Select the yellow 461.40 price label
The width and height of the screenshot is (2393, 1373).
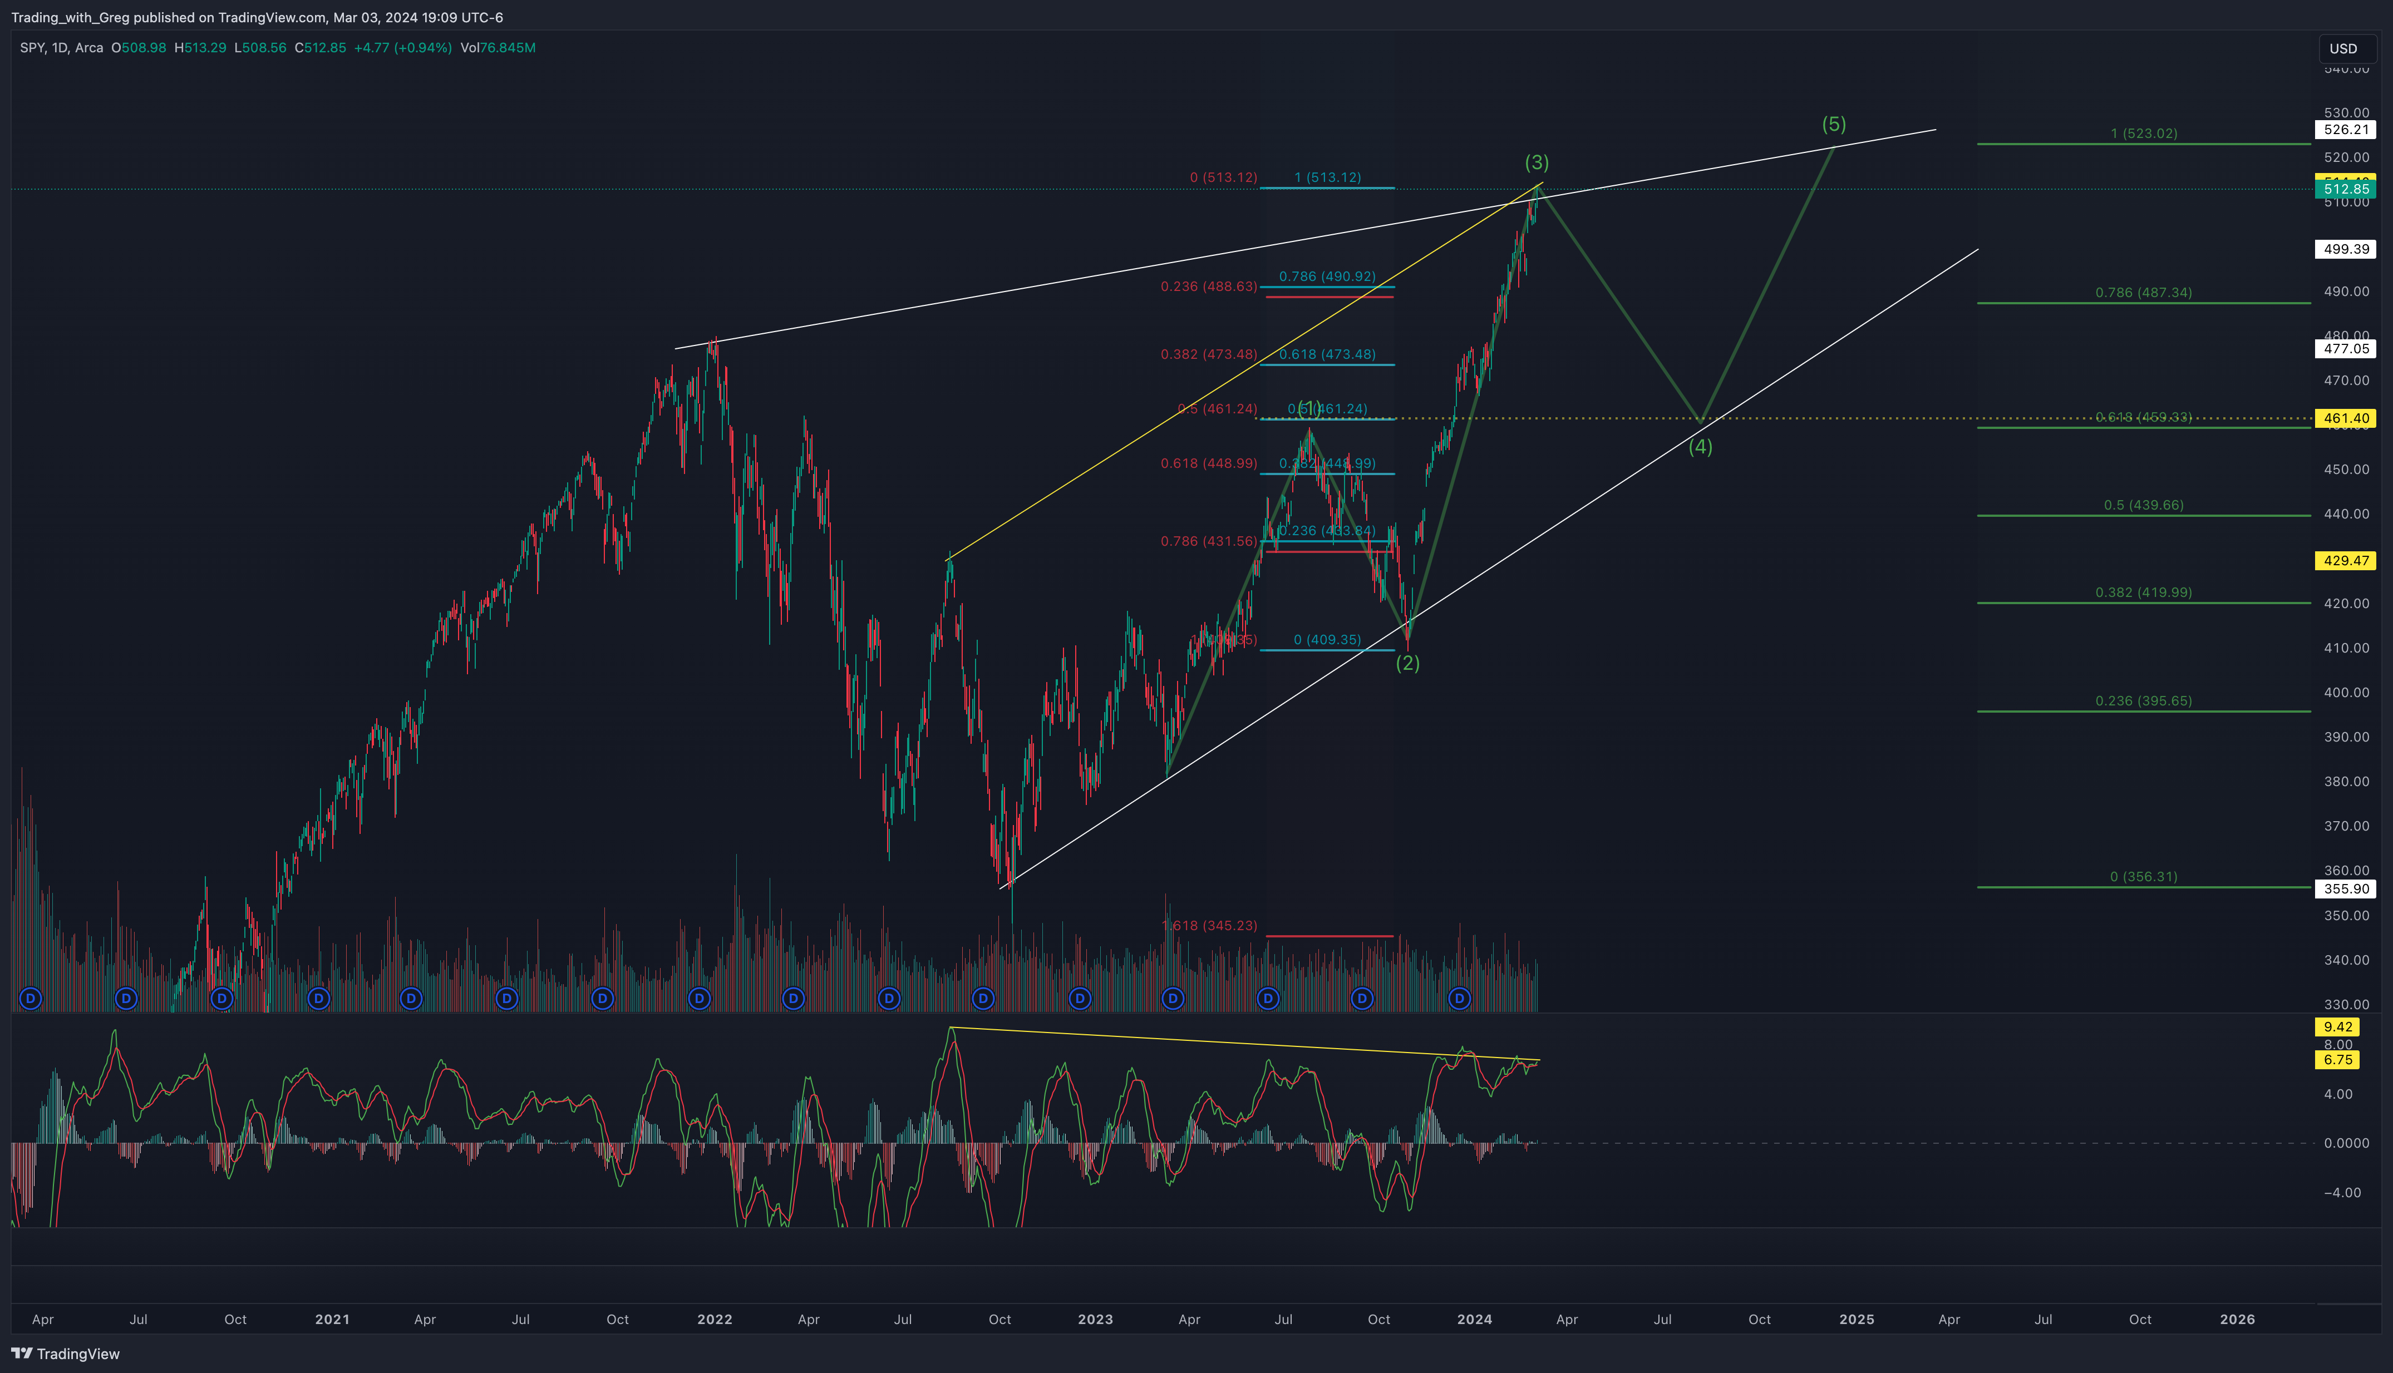coord(2346,418)
